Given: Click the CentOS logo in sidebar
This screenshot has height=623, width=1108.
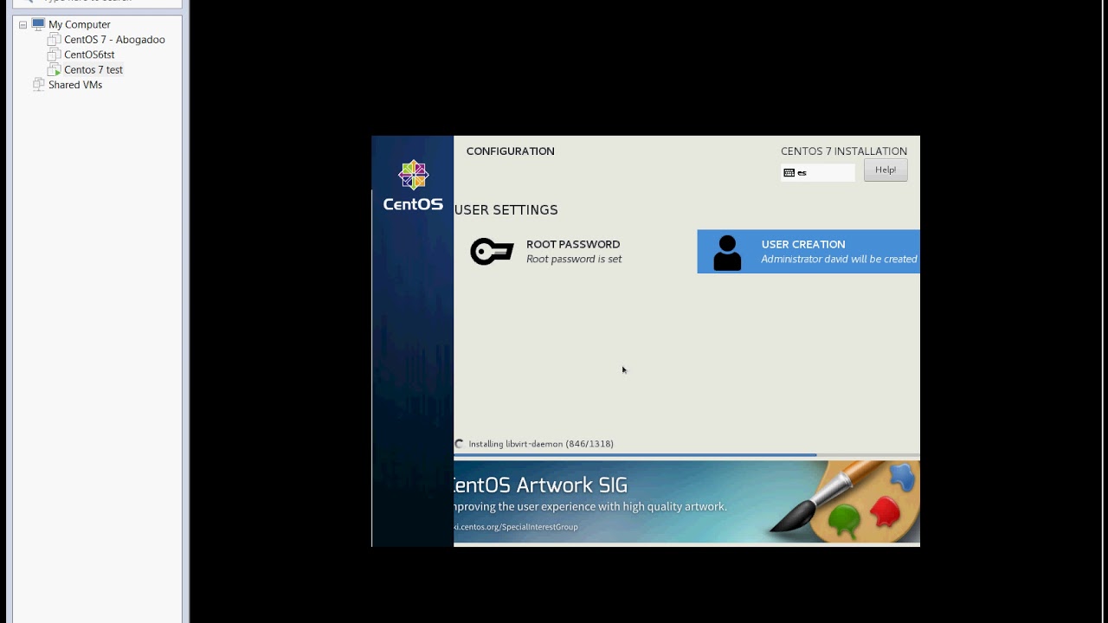Looking at the screenshot, I should tap(413, 185).
